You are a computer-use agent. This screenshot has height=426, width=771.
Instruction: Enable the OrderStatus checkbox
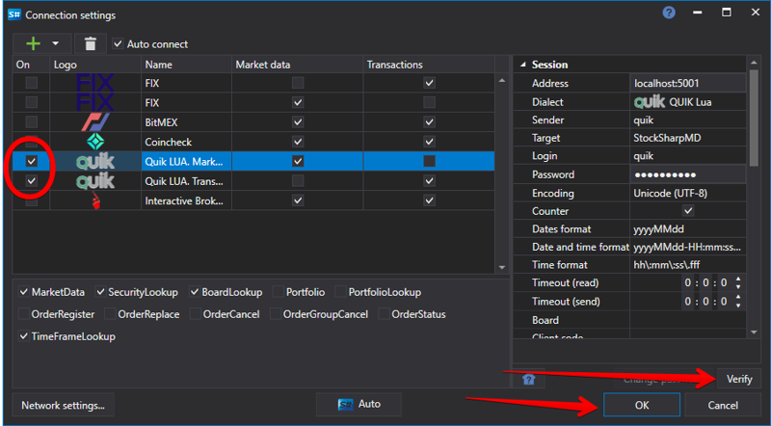point(384,314)
